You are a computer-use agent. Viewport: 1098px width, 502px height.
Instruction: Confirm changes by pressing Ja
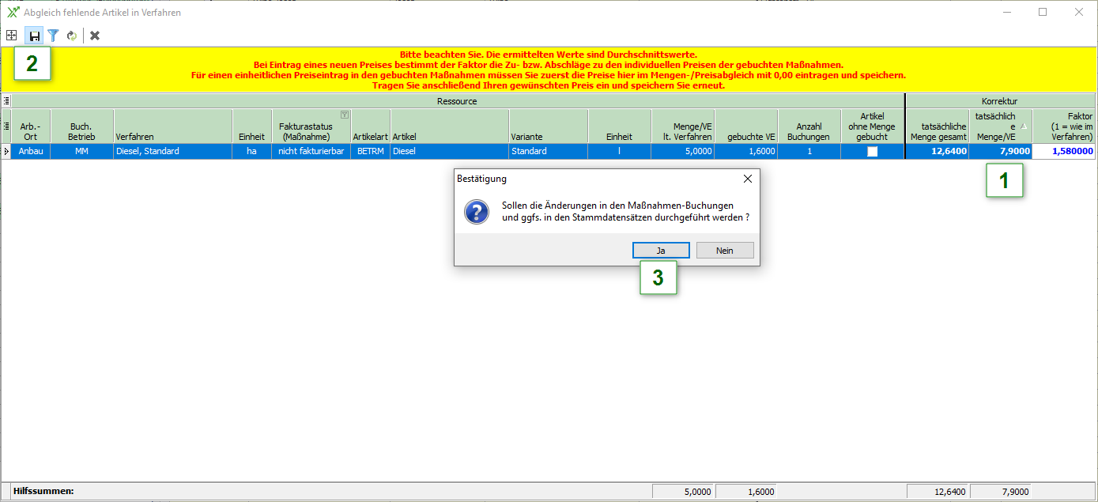click(x=661, y=251)
